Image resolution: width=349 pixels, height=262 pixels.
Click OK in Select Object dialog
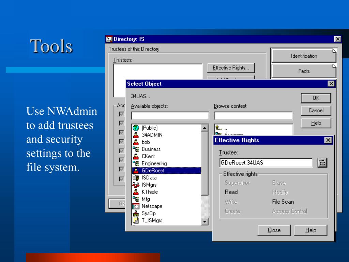point(316,98)
